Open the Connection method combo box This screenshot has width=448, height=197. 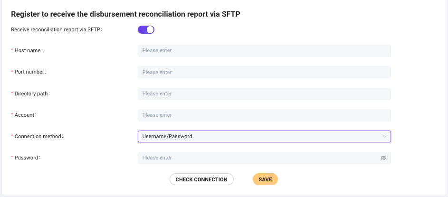pos(264,137)
